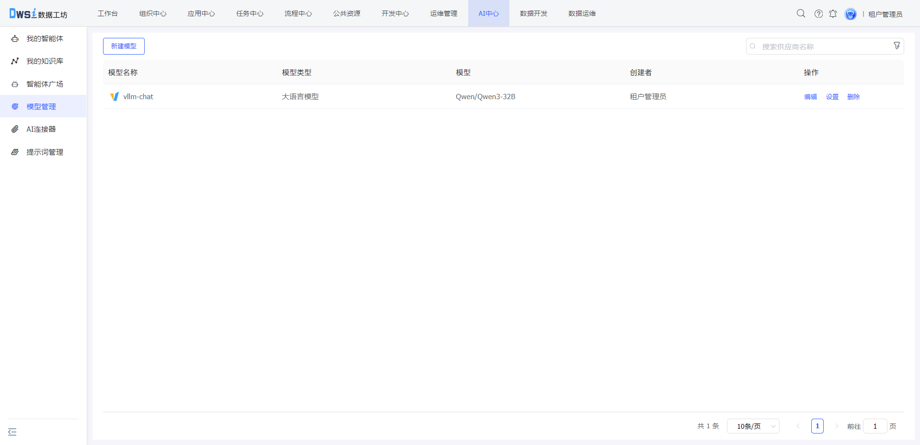Click 编辑 link for vllm-chat
This screenshot has height=445, width=920.
click(x=810, y=97)
